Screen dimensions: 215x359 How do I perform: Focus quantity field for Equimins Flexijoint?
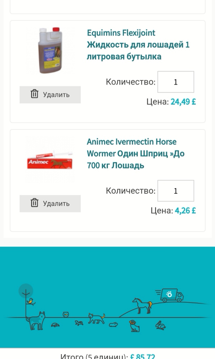pos(176,82)
